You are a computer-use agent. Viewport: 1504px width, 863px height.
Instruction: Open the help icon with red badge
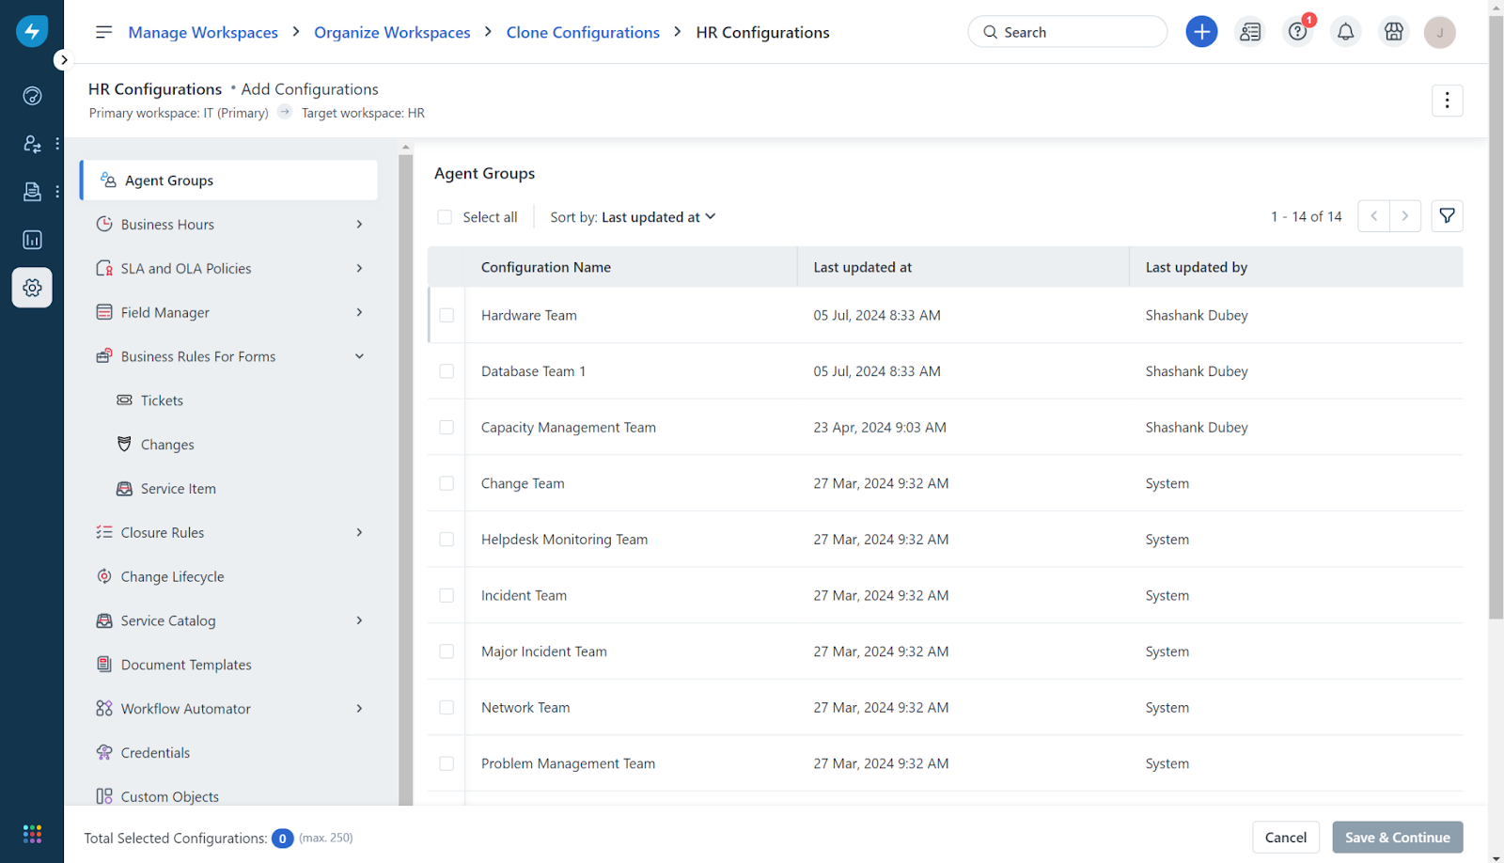tap(1298, 32)
